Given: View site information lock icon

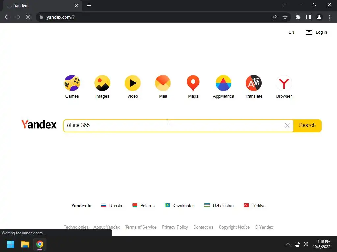Looking at the screenshot, I should (x=41, y=17).
